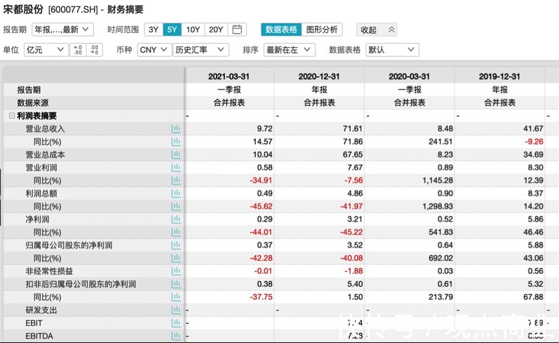Open the 数据表格 默认 dropdown

pos(392,50)
